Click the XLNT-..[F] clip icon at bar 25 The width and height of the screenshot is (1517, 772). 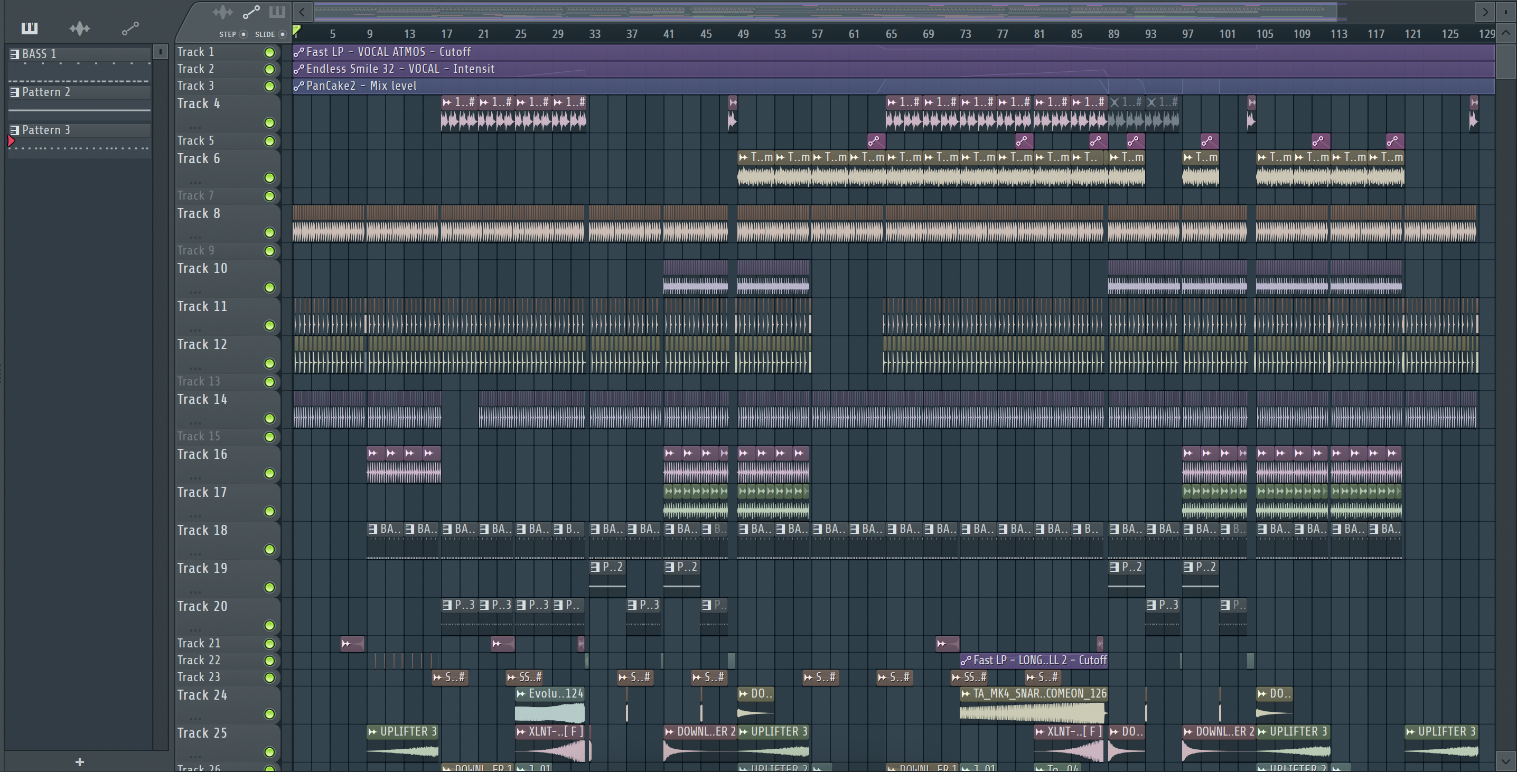point(521,731)
